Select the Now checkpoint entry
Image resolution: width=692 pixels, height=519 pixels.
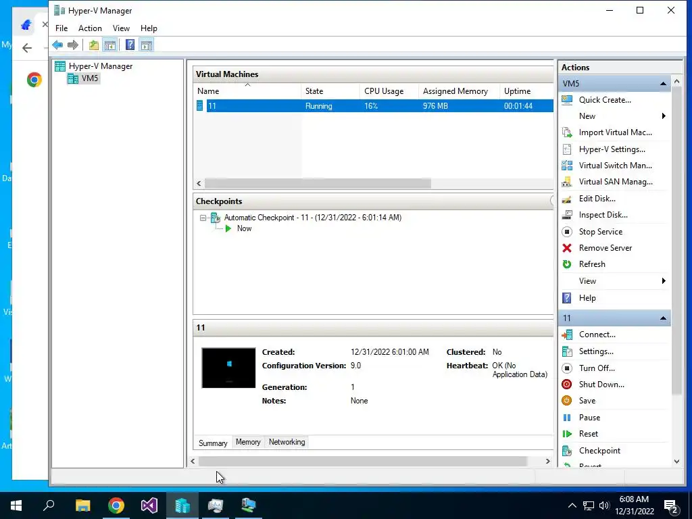pos(244,228)
